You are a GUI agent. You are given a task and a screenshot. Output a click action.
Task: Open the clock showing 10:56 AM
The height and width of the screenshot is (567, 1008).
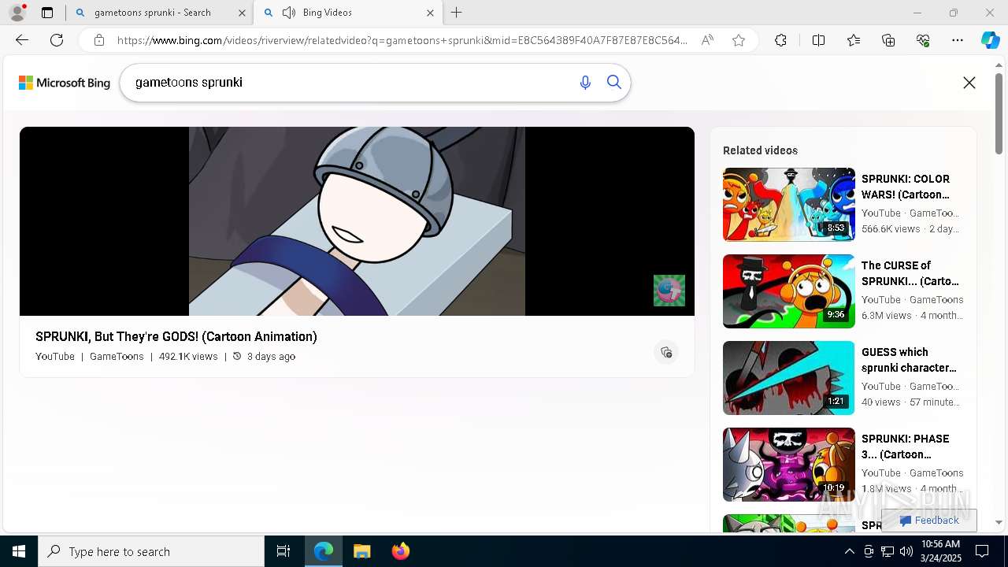[x=939, y=551]
